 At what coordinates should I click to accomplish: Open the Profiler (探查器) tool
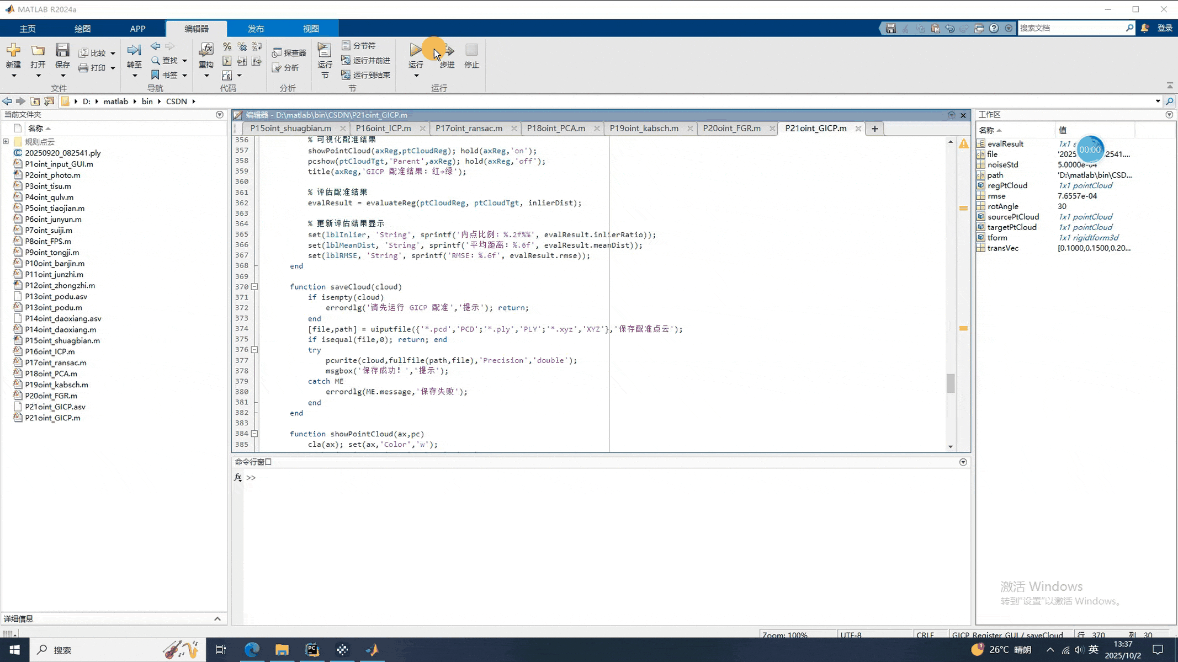pyautogui.click(x=289, y=53)
